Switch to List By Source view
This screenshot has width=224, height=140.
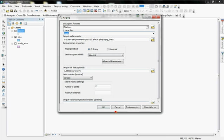13,24
